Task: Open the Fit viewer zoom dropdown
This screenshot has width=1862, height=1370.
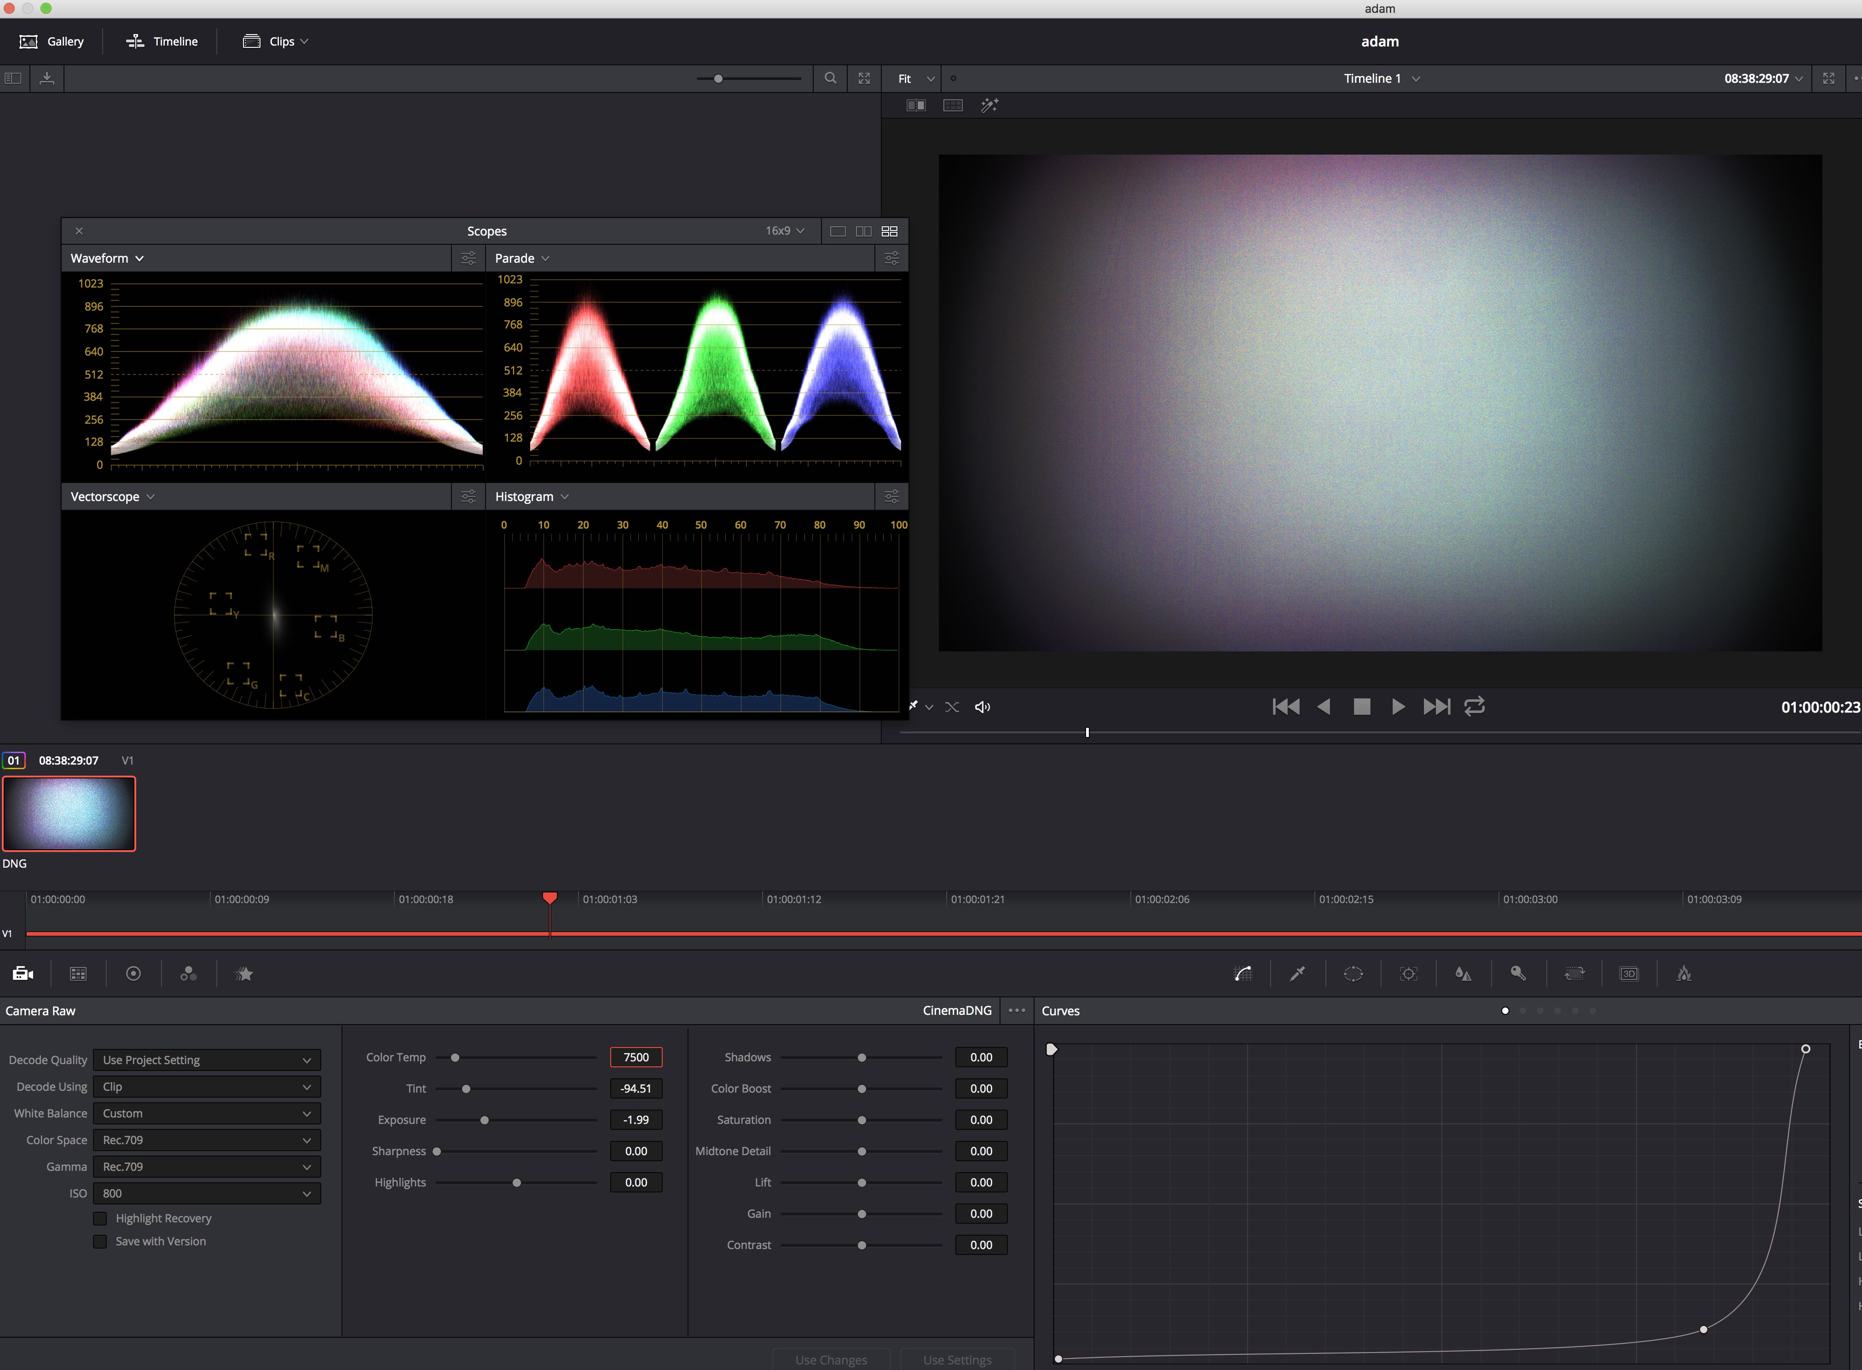Action: click(916, 78)
